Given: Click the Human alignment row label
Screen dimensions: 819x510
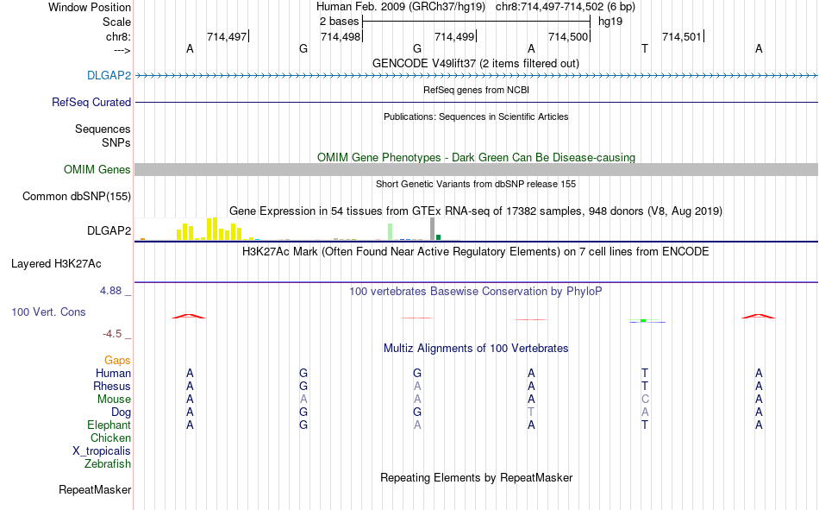Looking at the screenshot, I should pos(113,373).
